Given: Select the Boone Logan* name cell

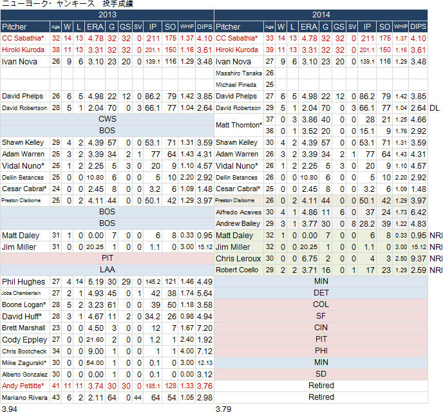Looking at the screenshot, I should tap(24, 304).
